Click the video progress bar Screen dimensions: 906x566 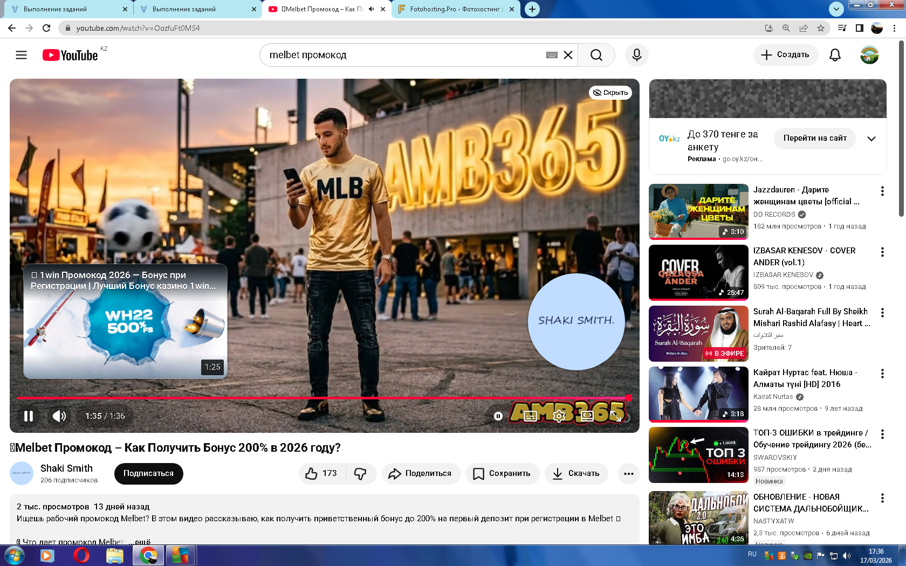(324, 398)
